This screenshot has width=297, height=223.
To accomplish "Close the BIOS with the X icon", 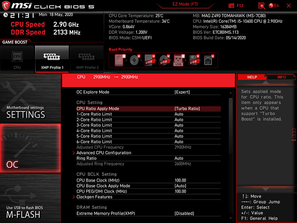I will pyautogui.click(x=289, y=6).
